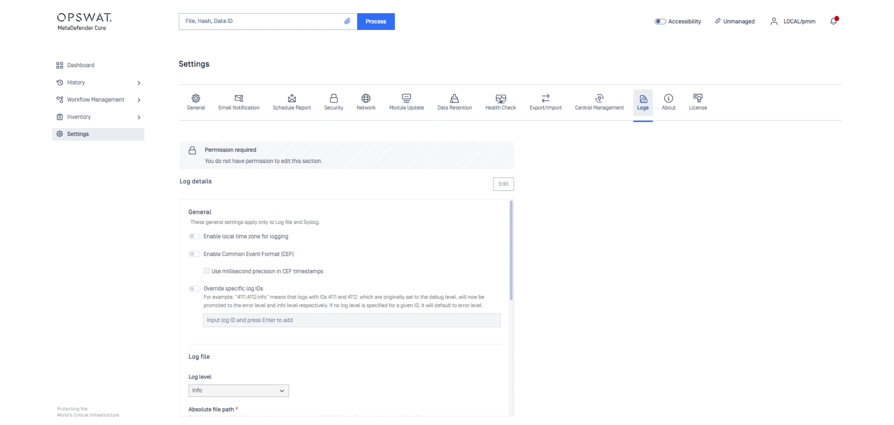The image size is (894, 425).
Task: Click the Schedule Report icon
Action: 292,99
